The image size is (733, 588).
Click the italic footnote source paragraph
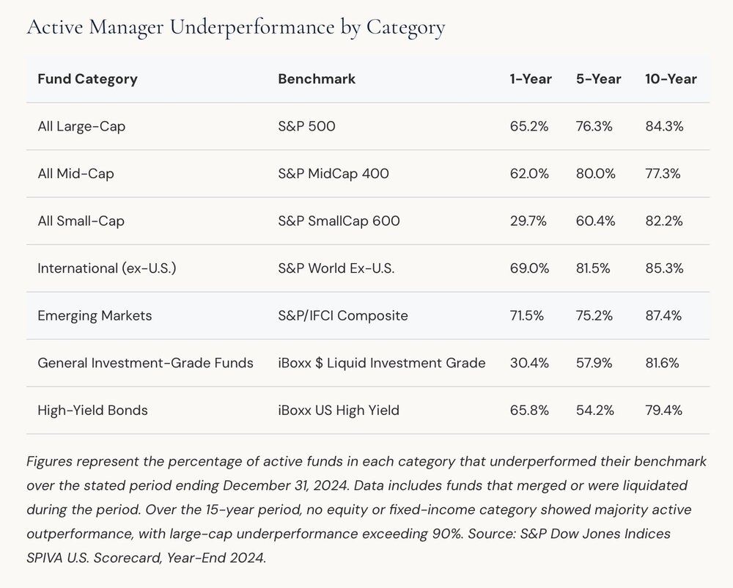point(366,510)
